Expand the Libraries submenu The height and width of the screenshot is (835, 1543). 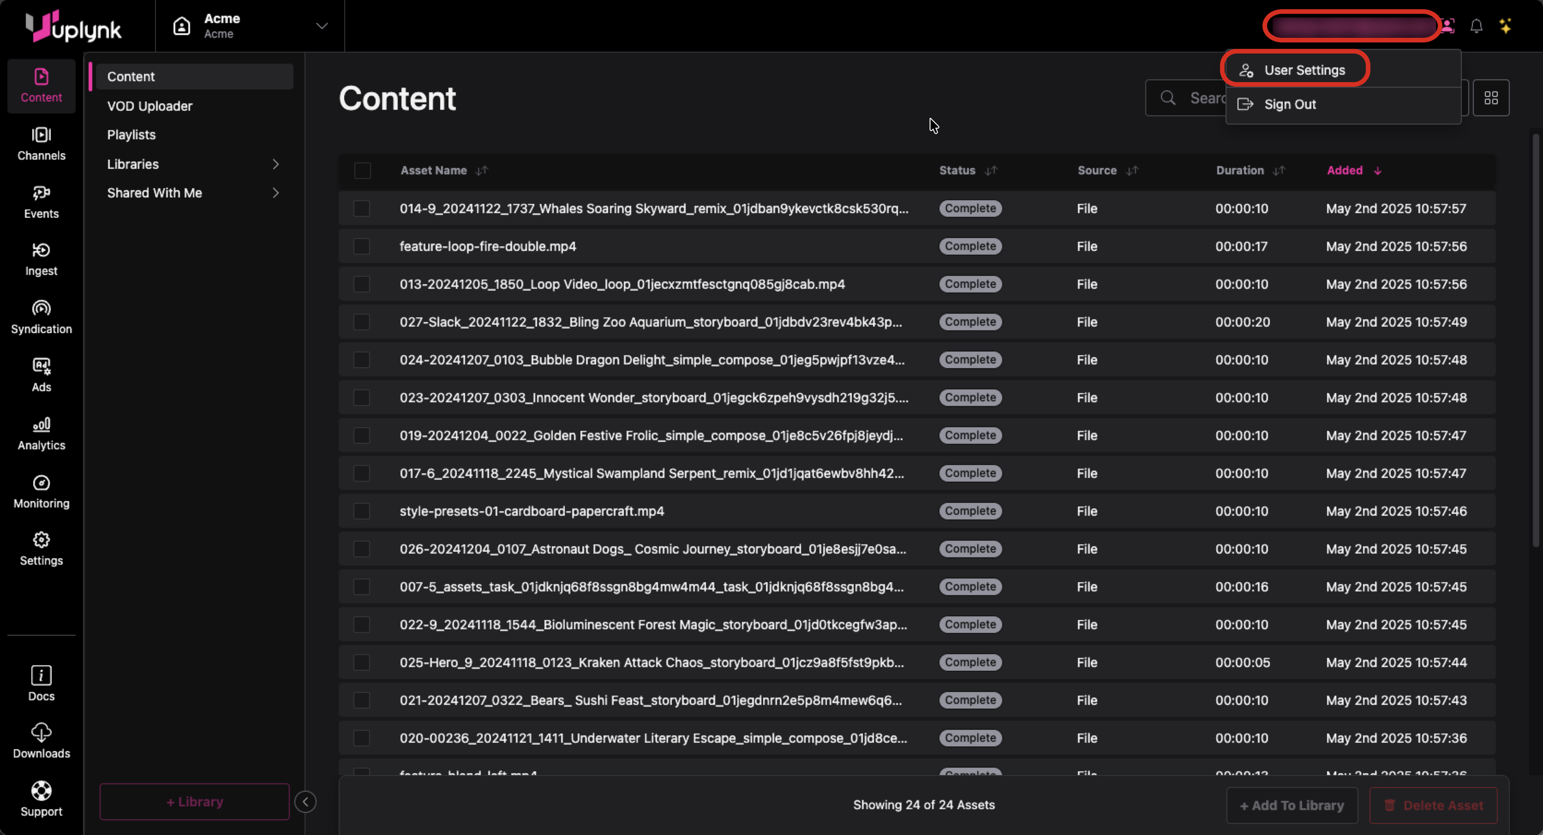pyautogui.click(x=275, y=164)
